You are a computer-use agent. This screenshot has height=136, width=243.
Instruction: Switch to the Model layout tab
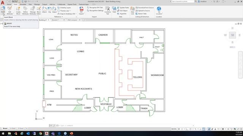tap(5, 128)
